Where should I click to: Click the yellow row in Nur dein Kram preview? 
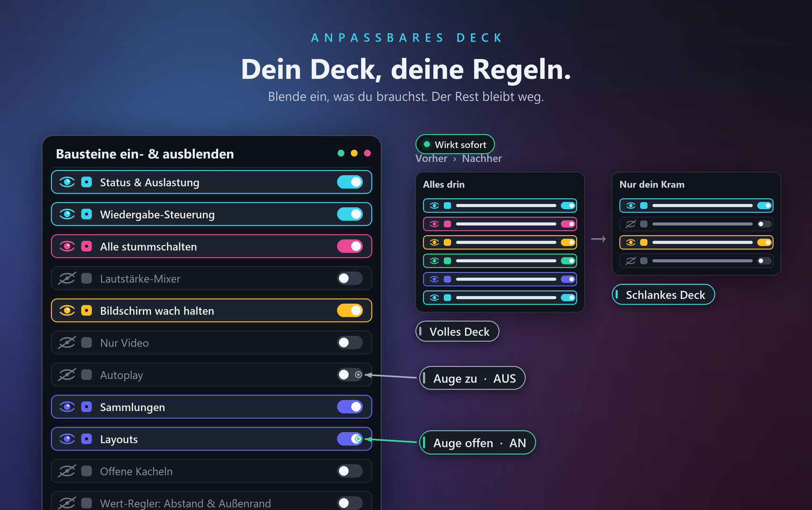[x=696, y=242]
